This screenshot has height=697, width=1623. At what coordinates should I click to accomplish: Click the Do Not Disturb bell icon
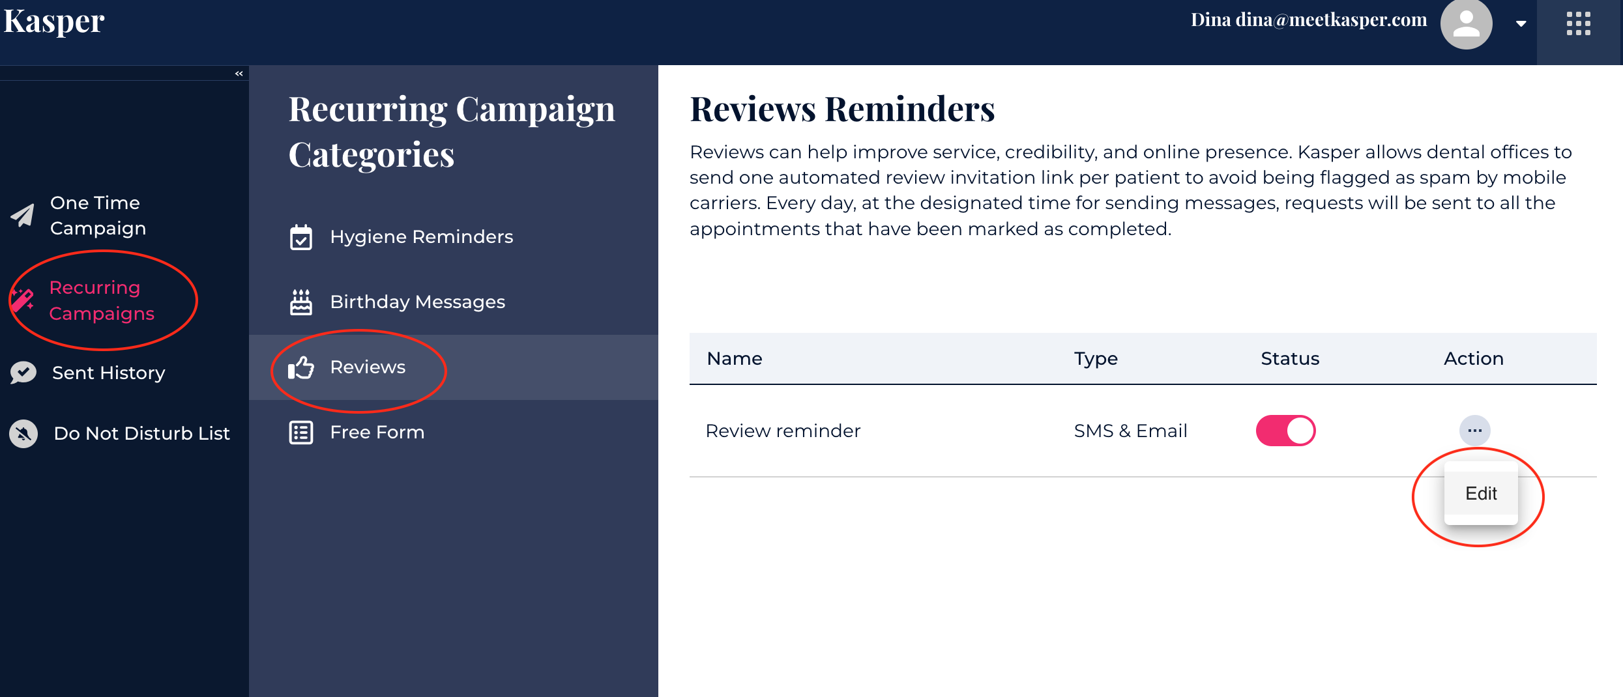click(x=23, y=433)
